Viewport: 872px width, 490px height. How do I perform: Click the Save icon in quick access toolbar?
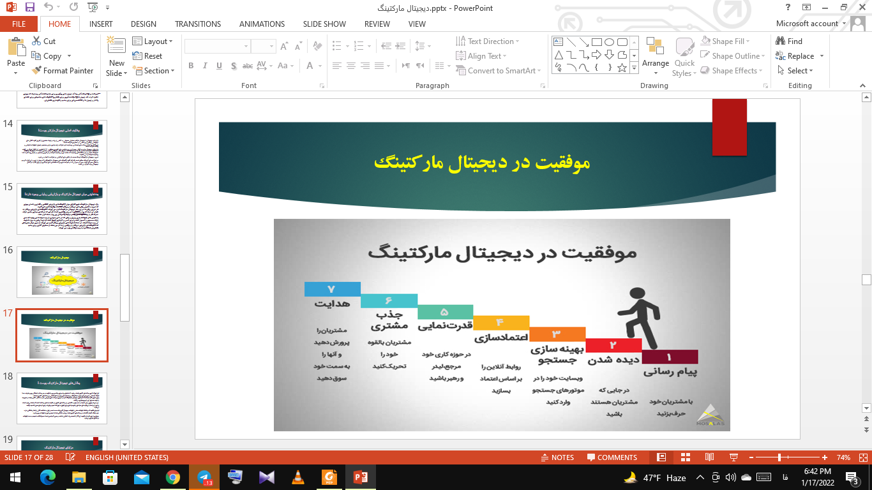click(x=29, y=8)
